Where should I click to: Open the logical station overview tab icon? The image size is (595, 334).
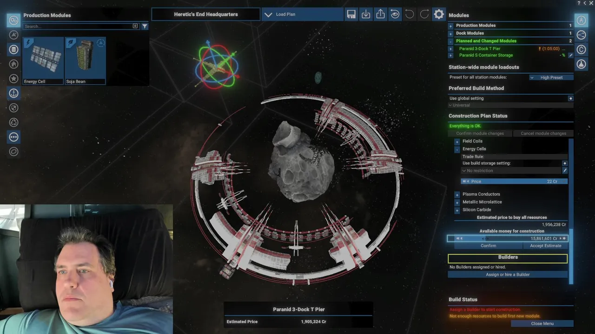tap(581, 35)
